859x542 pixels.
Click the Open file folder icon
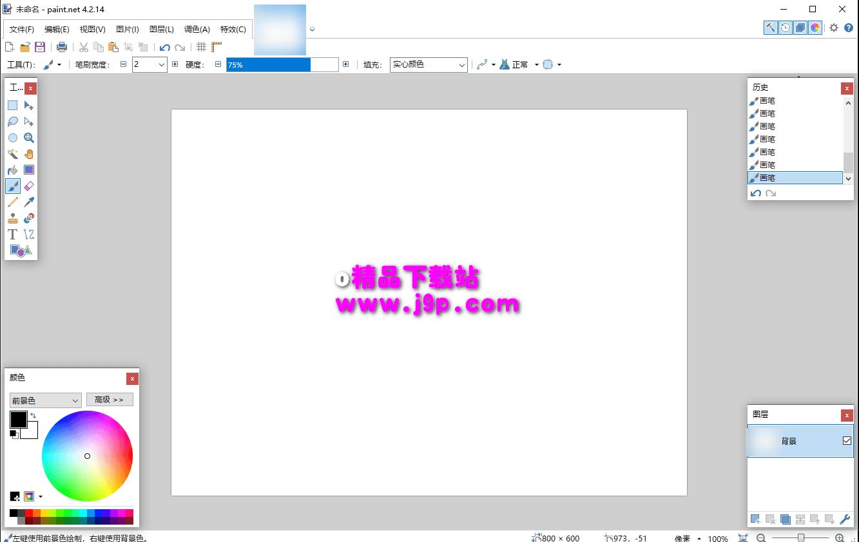click(x=25, y=47)
